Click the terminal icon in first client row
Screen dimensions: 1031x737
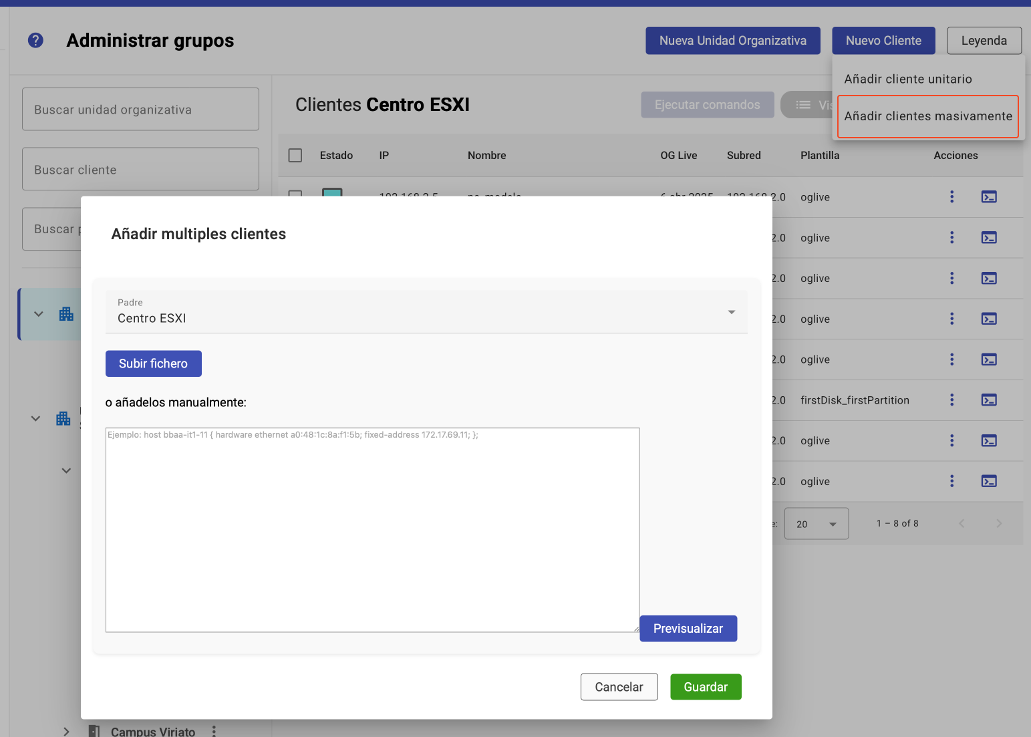pyautogui.click(x=989, y=196)
